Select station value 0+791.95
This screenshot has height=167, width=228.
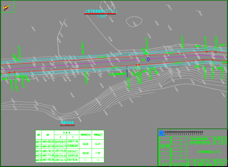(48, 160)
